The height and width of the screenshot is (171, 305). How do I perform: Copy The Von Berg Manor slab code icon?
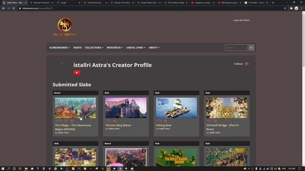click(115, 121)
